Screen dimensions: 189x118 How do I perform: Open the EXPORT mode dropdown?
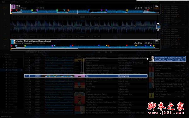(x=15, y=2)
